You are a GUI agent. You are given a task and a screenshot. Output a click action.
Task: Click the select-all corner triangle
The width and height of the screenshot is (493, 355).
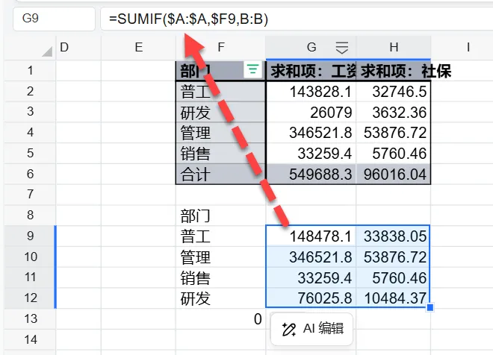pyautogui.click(x=47, y=51)
